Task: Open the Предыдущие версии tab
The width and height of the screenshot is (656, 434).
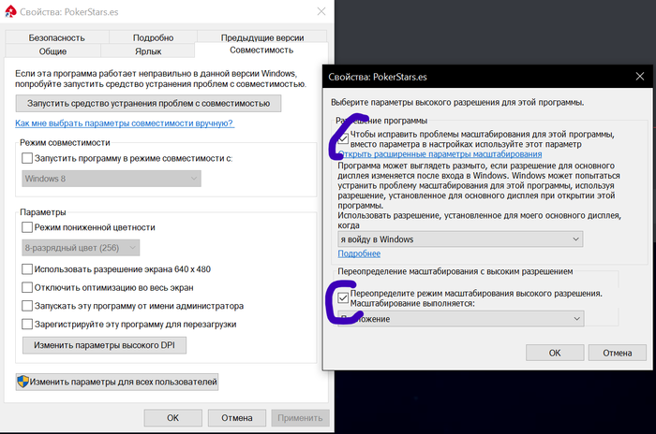Action: pos(262,37)
